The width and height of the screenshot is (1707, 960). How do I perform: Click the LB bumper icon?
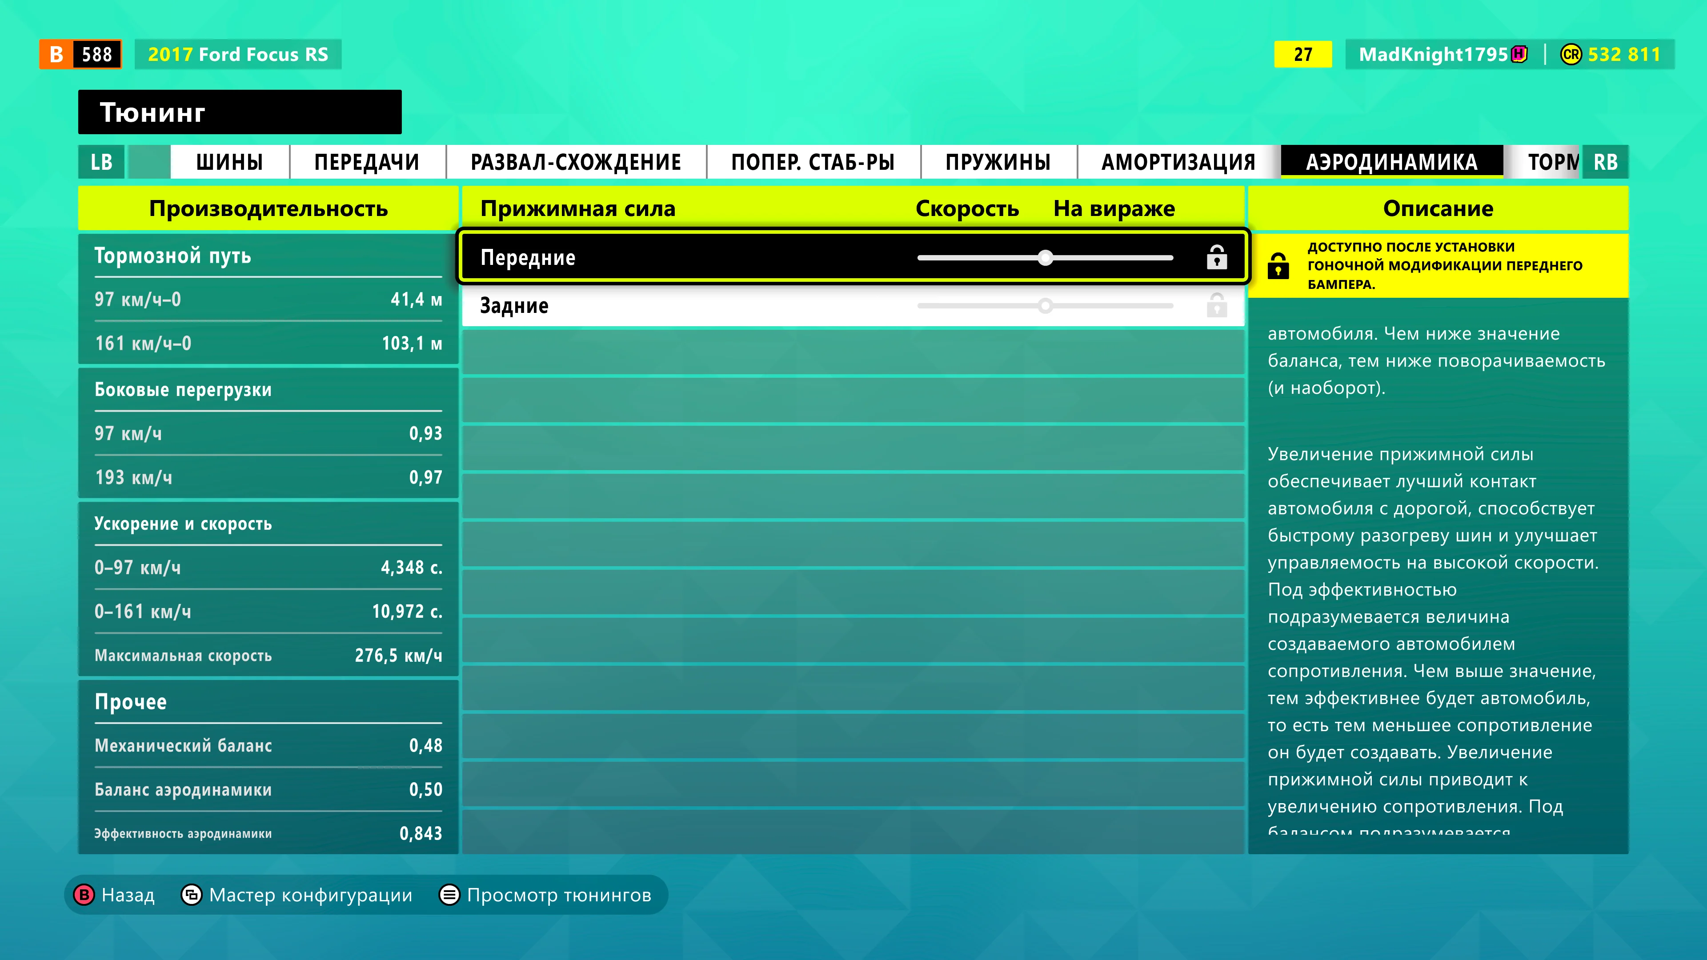pos(101,162)
